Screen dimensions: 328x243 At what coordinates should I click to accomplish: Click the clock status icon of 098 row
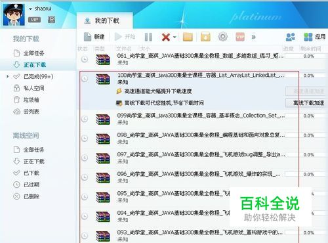85,139
